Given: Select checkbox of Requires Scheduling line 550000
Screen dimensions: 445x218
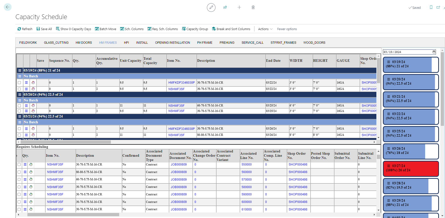Looking at the screenshot, I should pos(19,165).
